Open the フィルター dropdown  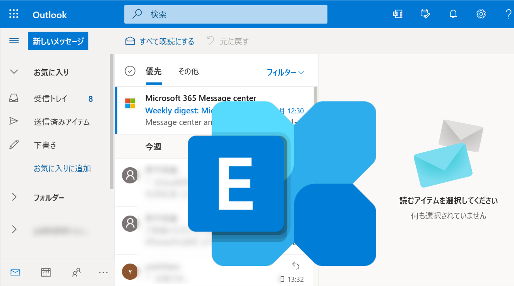[285, 72]
